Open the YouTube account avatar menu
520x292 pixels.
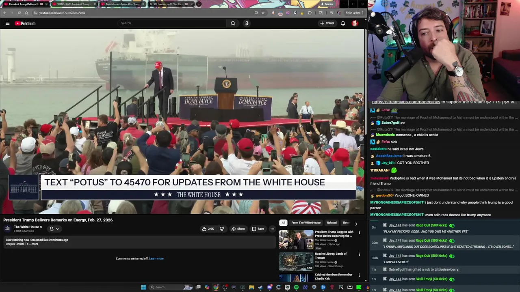[355, 23]
